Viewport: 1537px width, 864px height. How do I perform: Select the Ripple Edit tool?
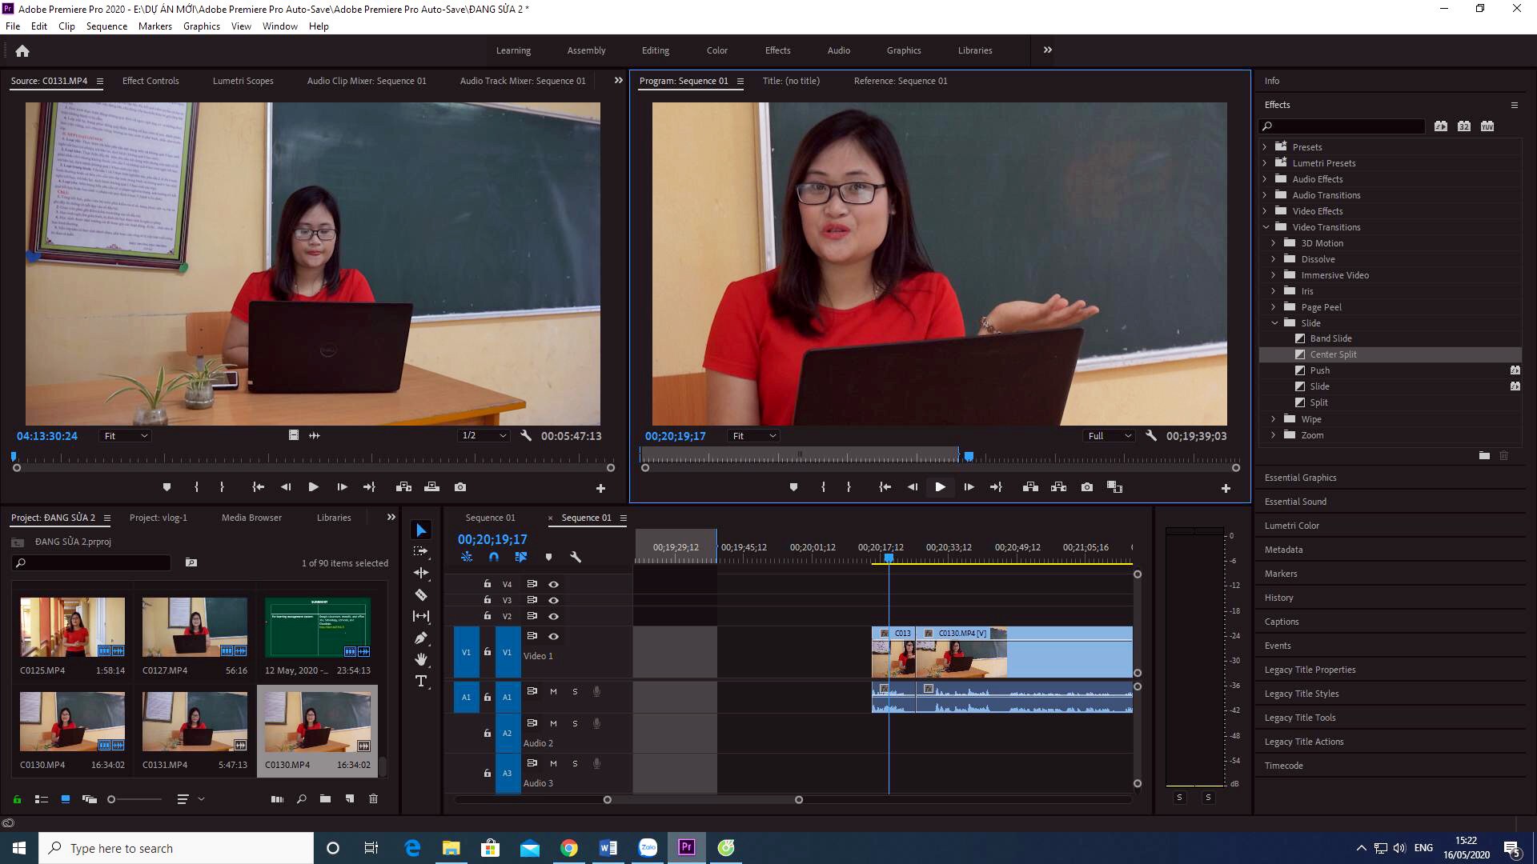pos(421,573)
